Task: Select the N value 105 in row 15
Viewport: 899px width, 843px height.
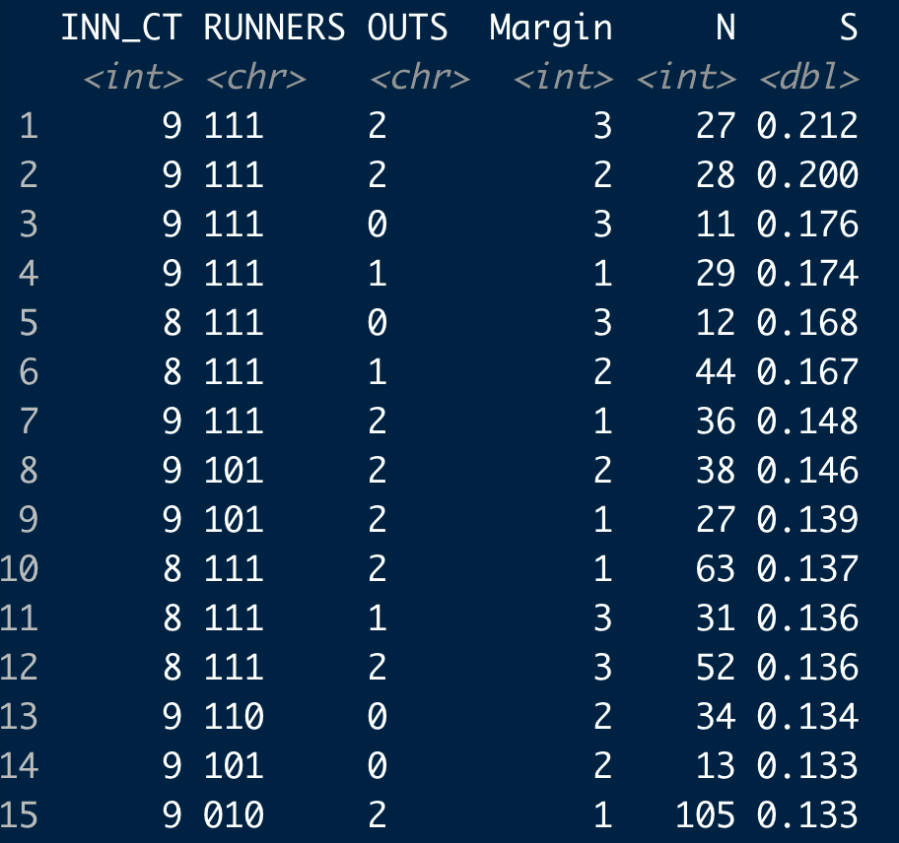Action: pyautogui.click(x=705, y=815)
